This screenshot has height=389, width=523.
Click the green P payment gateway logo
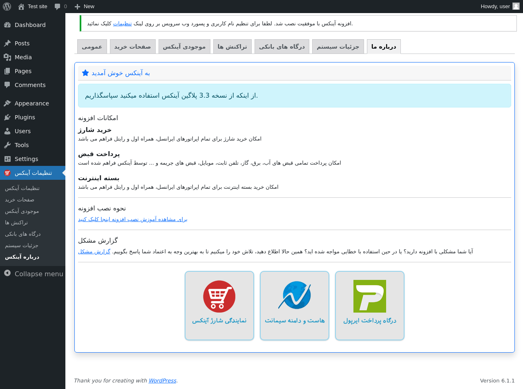tap(370, 296)
